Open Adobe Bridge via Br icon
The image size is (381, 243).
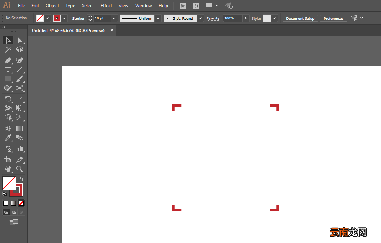click(x=183, y=6)
